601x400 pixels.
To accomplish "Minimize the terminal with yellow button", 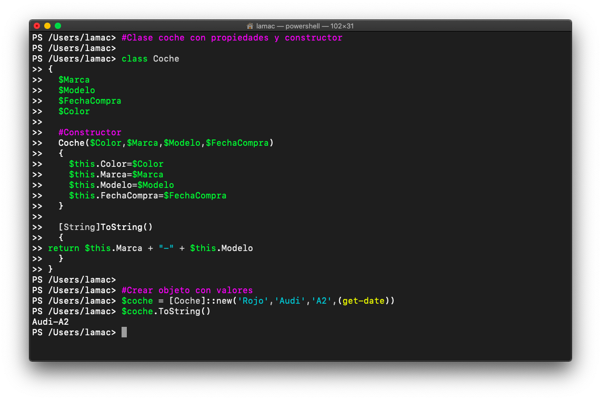I will point(47,26).
